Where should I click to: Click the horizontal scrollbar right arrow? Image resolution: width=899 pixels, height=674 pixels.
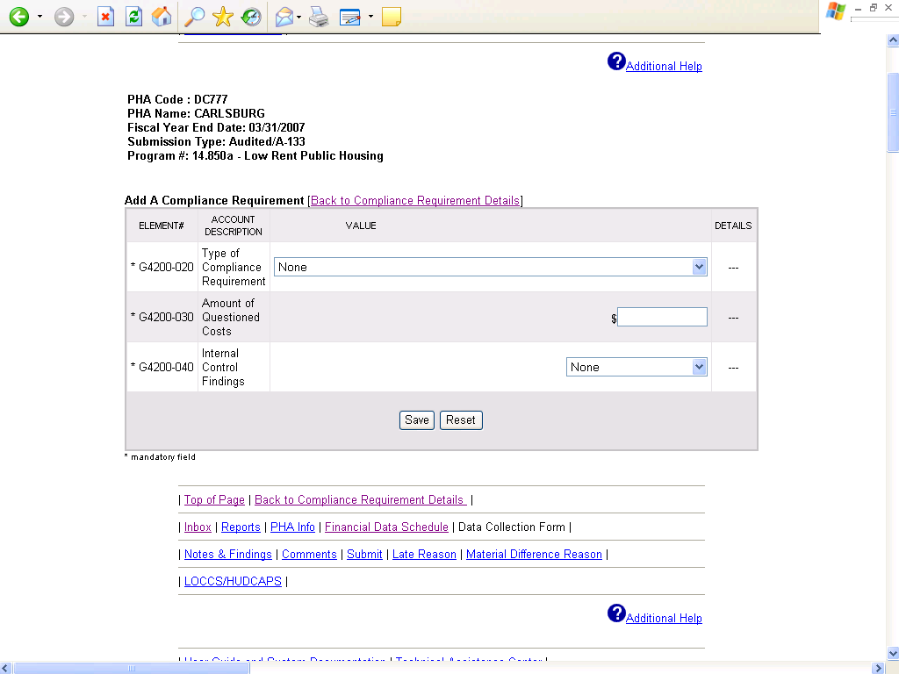tap(878, 668)
